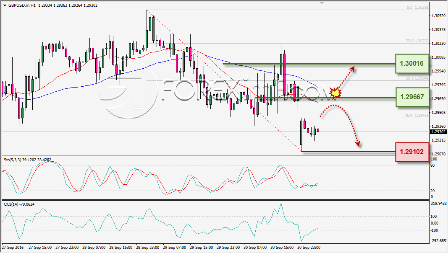
Task: Select the green resistance label 1.30016
Action: click(x=412, y=64)
